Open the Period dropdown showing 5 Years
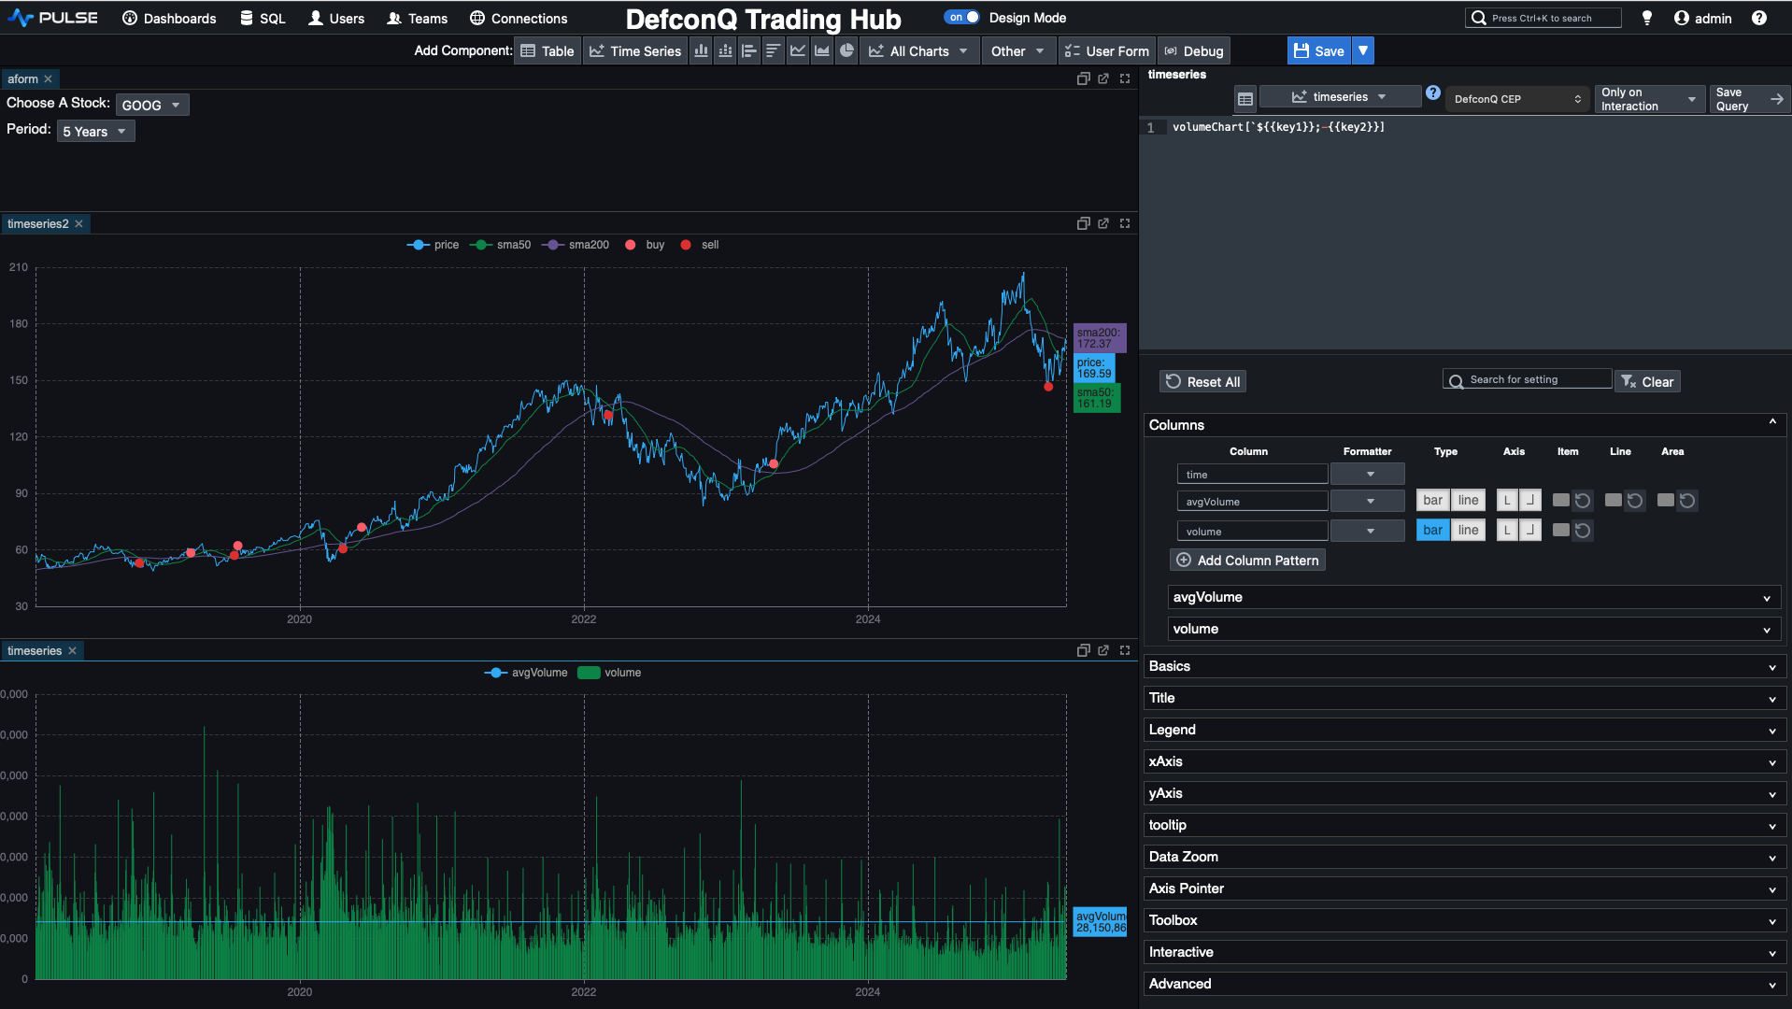Viewport: 1792px width, 1009px height. 94,131
